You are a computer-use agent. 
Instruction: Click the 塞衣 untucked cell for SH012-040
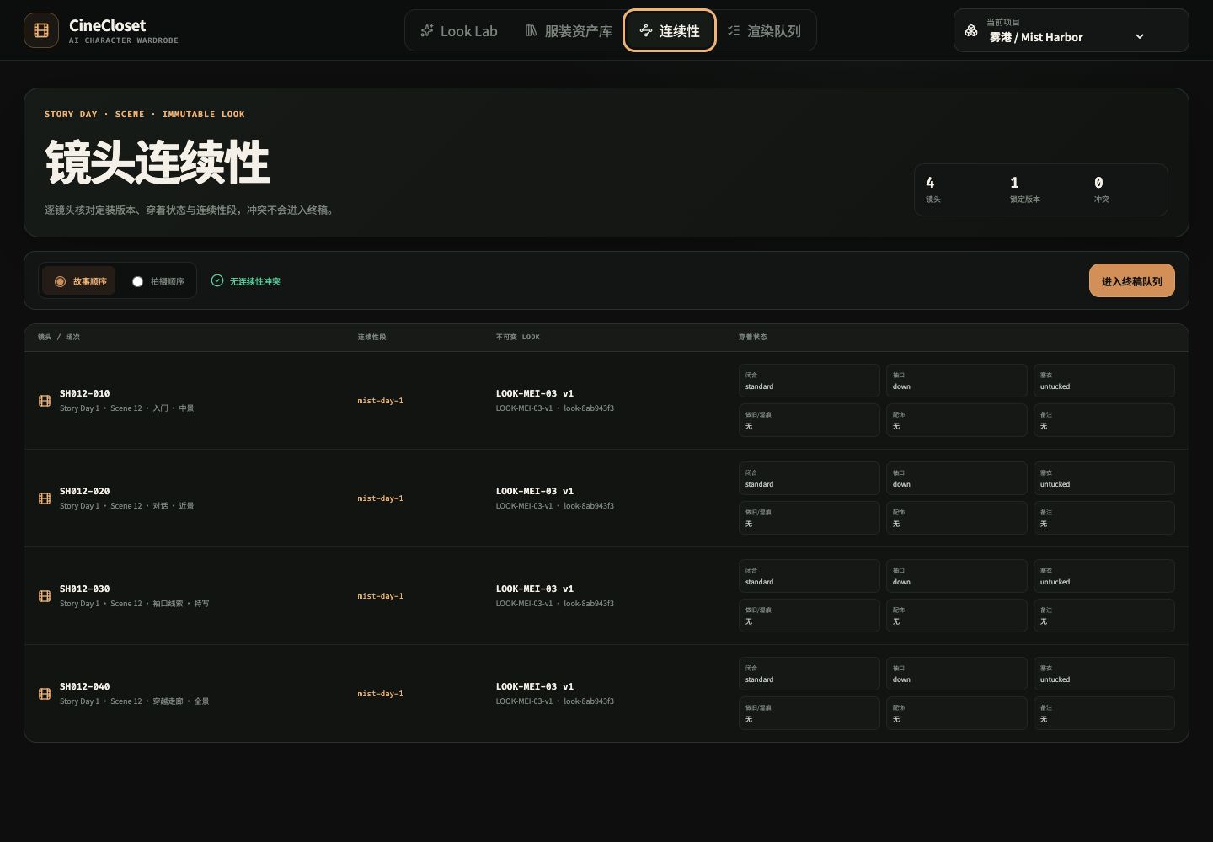[x=1103, y=674]
